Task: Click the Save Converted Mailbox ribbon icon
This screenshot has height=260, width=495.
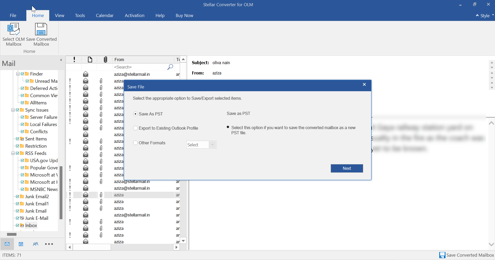Action: 41,29
